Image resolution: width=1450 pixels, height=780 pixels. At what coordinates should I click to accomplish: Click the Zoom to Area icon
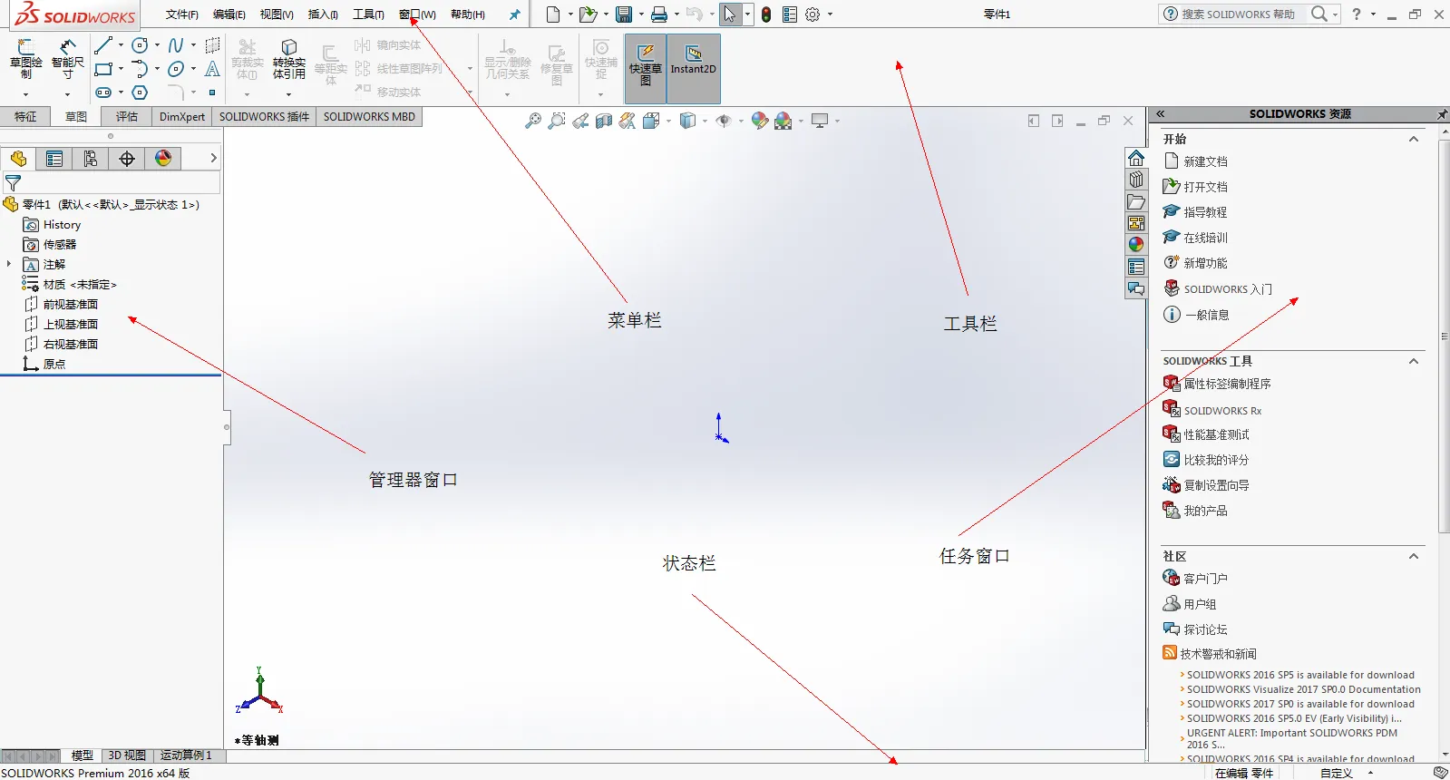[x=557, y=121]
